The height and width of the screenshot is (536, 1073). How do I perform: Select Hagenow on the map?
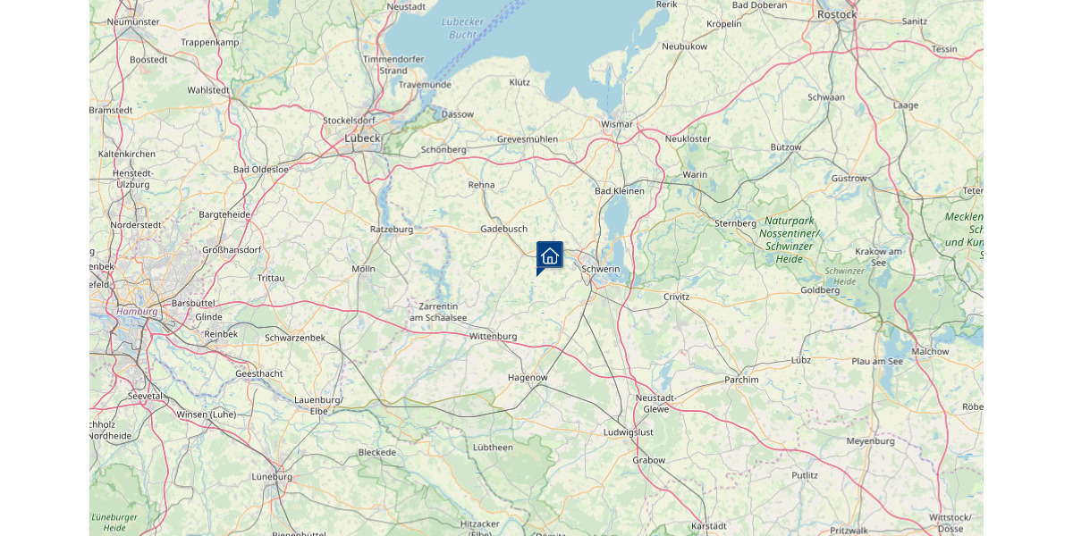coord(528,378)
